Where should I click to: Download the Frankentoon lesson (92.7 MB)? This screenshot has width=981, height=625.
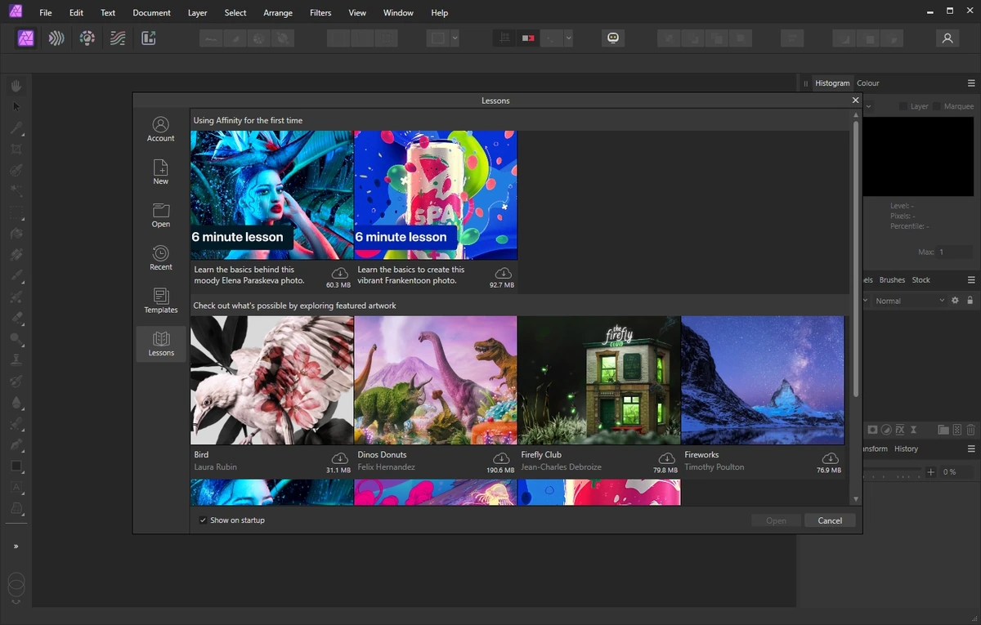[x=503, y=273]
